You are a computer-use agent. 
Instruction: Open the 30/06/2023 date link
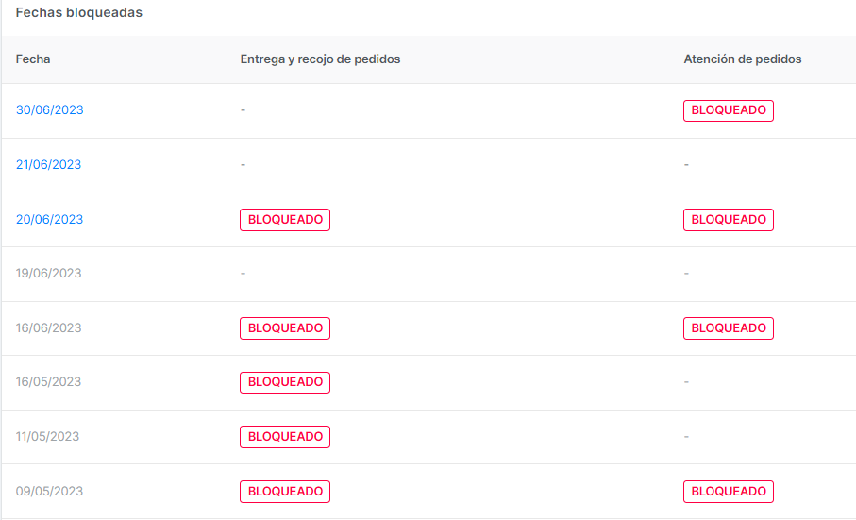coord(49,110)
